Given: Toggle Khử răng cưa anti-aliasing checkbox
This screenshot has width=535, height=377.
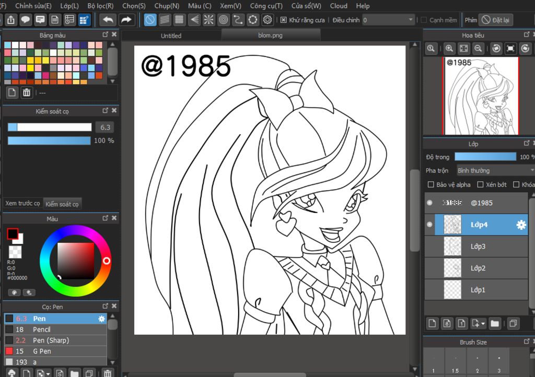Looking at the screenshot, I should point(284,20).
